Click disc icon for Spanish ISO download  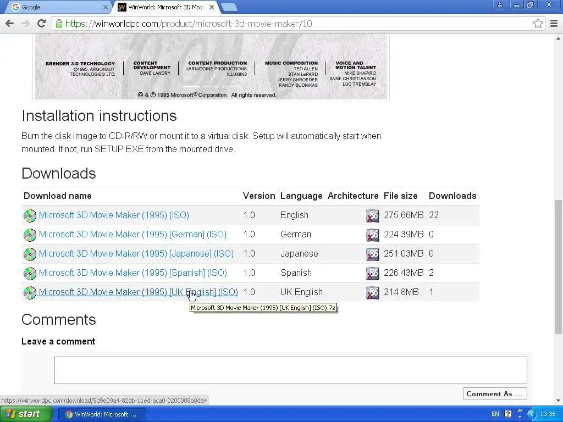30,274
